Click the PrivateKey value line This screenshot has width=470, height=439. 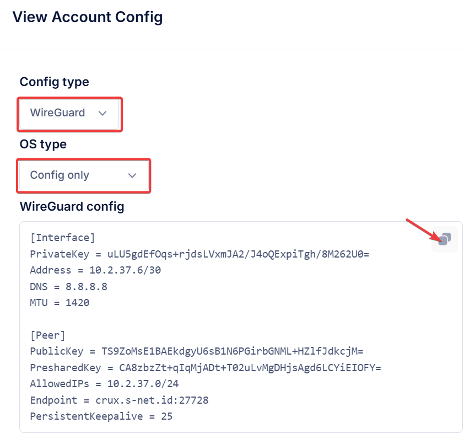[199, 254]
